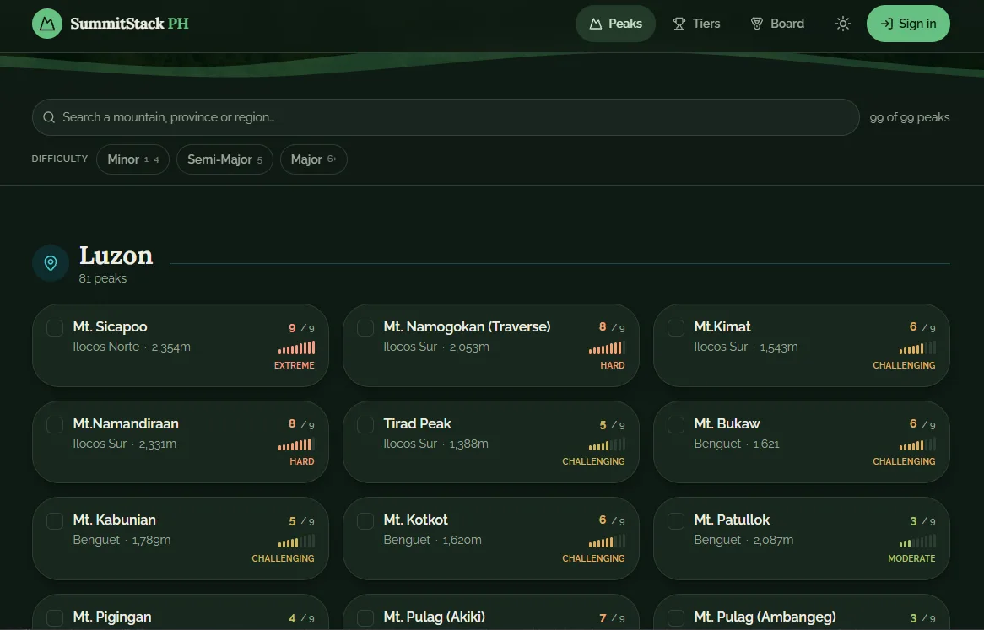Viewport: 984px width, 630px height.
Task: Check the Mt.Namandiraan checkbox
Action: coord(55,424)
